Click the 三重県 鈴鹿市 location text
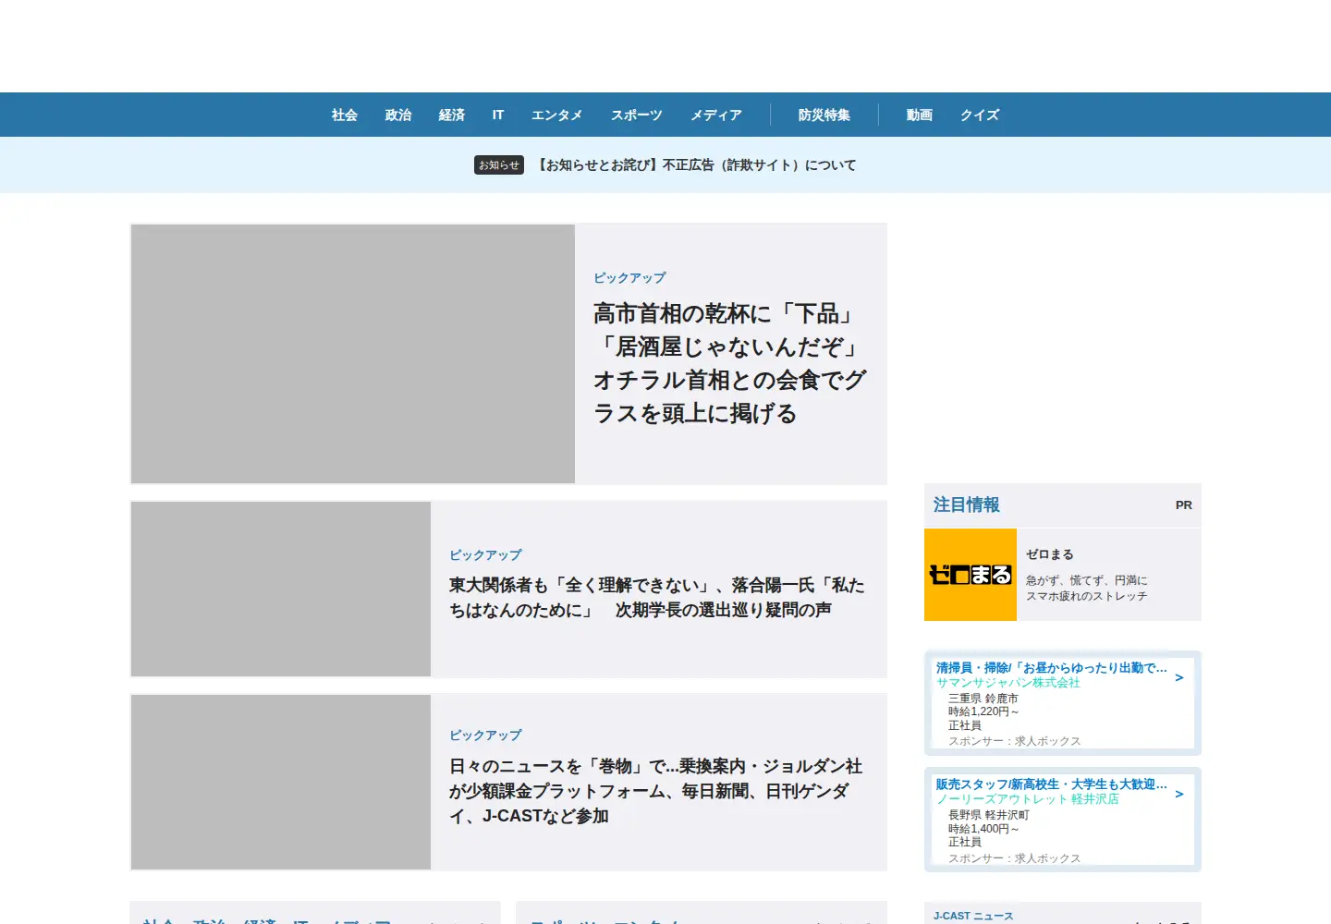Image resolution: width=1331 pixels, height=924 pixels. coord(983,699)
